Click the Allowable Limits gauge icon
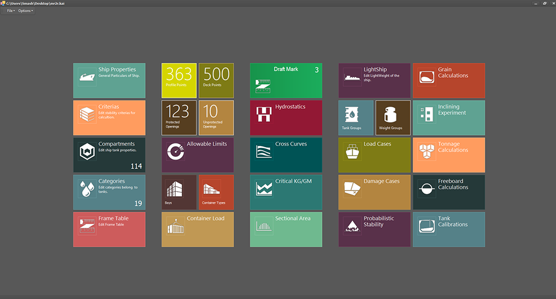The height and width of the screenshot is (299, 556). click(176, 151)
